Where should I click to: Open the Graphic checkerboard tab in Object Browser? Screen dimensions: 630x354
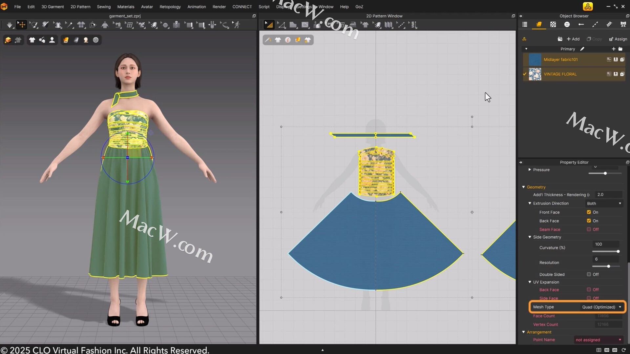coord(553,25)
